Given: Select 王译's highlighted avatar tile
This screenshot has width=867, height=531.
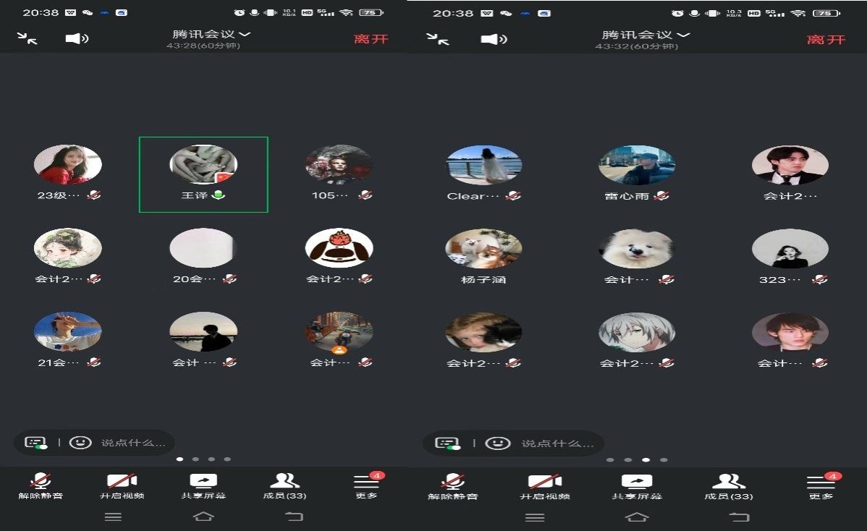Looking at the screenshot, I should click(x=203, y=174).
